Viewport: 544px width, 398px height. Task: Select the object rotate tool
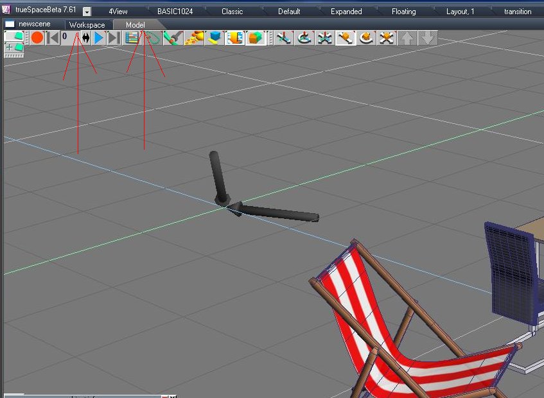pyautogui.click(x=365, y=37)
